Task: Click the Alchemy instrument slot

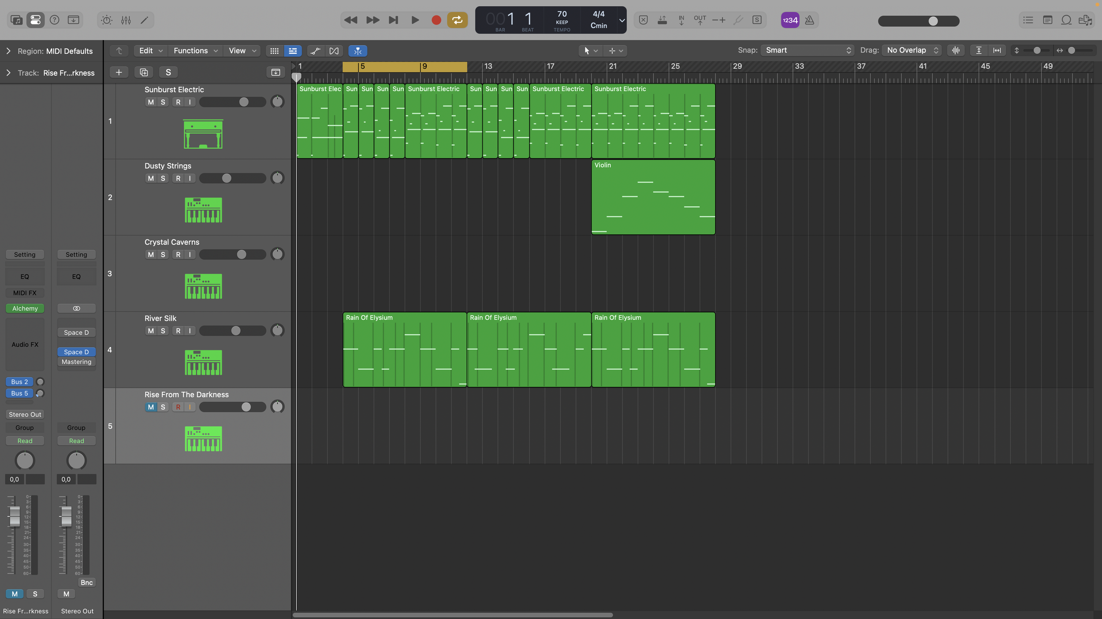Action: tap(25, 309)
